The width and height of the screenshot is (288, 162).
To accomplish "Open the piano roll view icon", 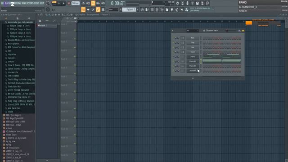I will [x=147, y=9].
